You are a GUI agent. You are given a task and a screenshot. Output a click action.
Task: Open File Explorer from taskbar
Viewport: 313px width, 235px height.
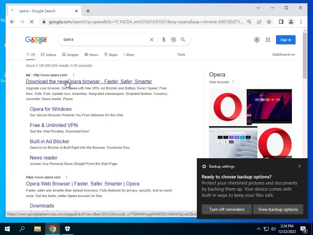click(37, 229)
